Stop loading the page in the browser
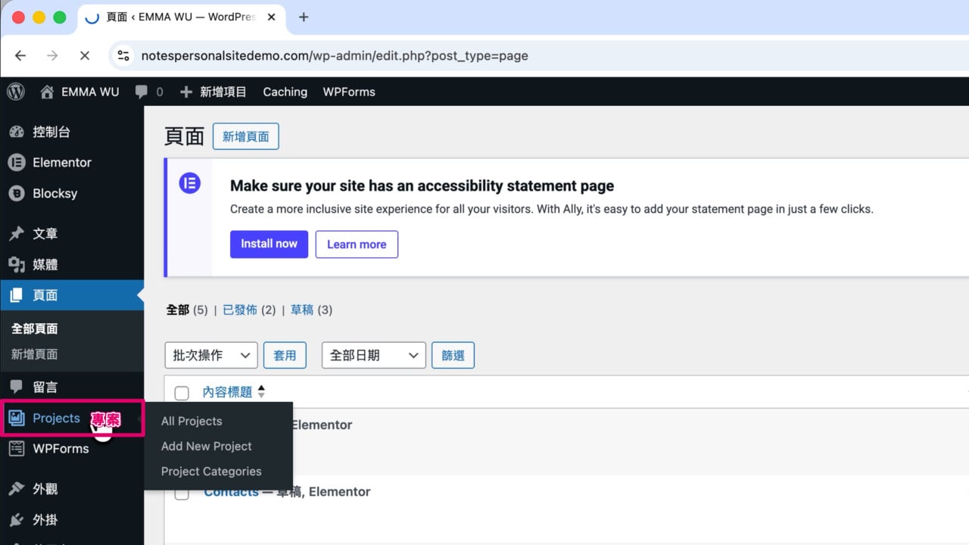Image resolution: width=969 pixels, height=545 pixels. pyautogui.click(x=85, y=55)
